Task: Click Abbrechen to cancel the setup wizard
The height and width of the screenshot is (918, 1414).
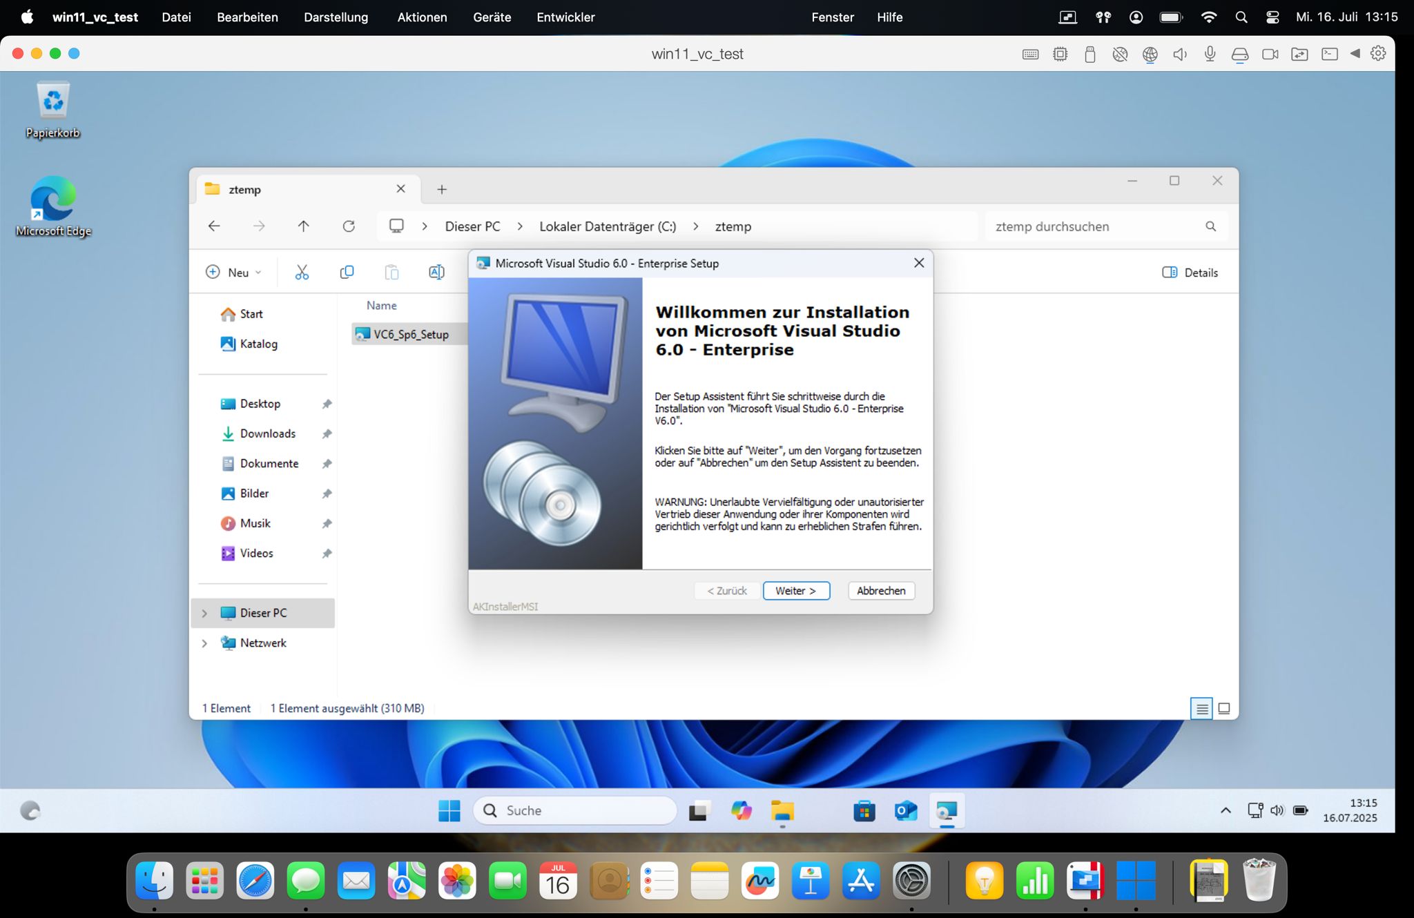Action: click(x=881, y=591)
